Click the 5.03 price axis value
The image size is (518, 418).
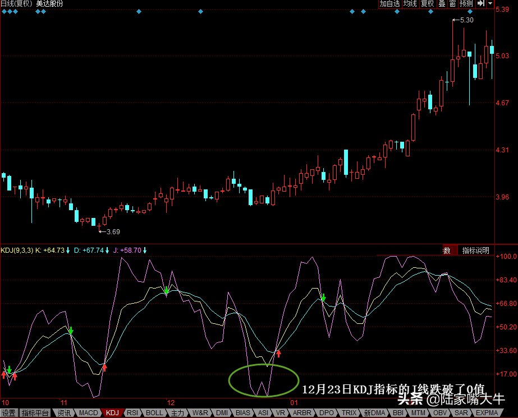point(502,56)
